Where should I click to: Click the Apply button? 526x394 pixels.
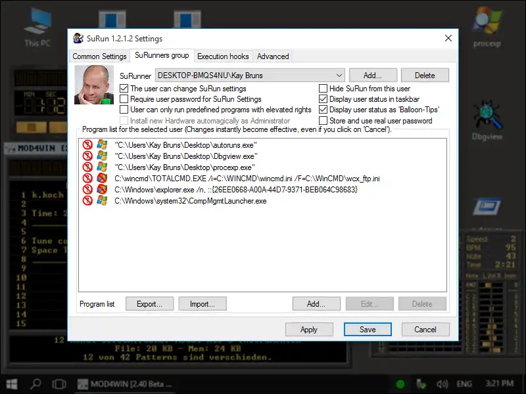309,330
